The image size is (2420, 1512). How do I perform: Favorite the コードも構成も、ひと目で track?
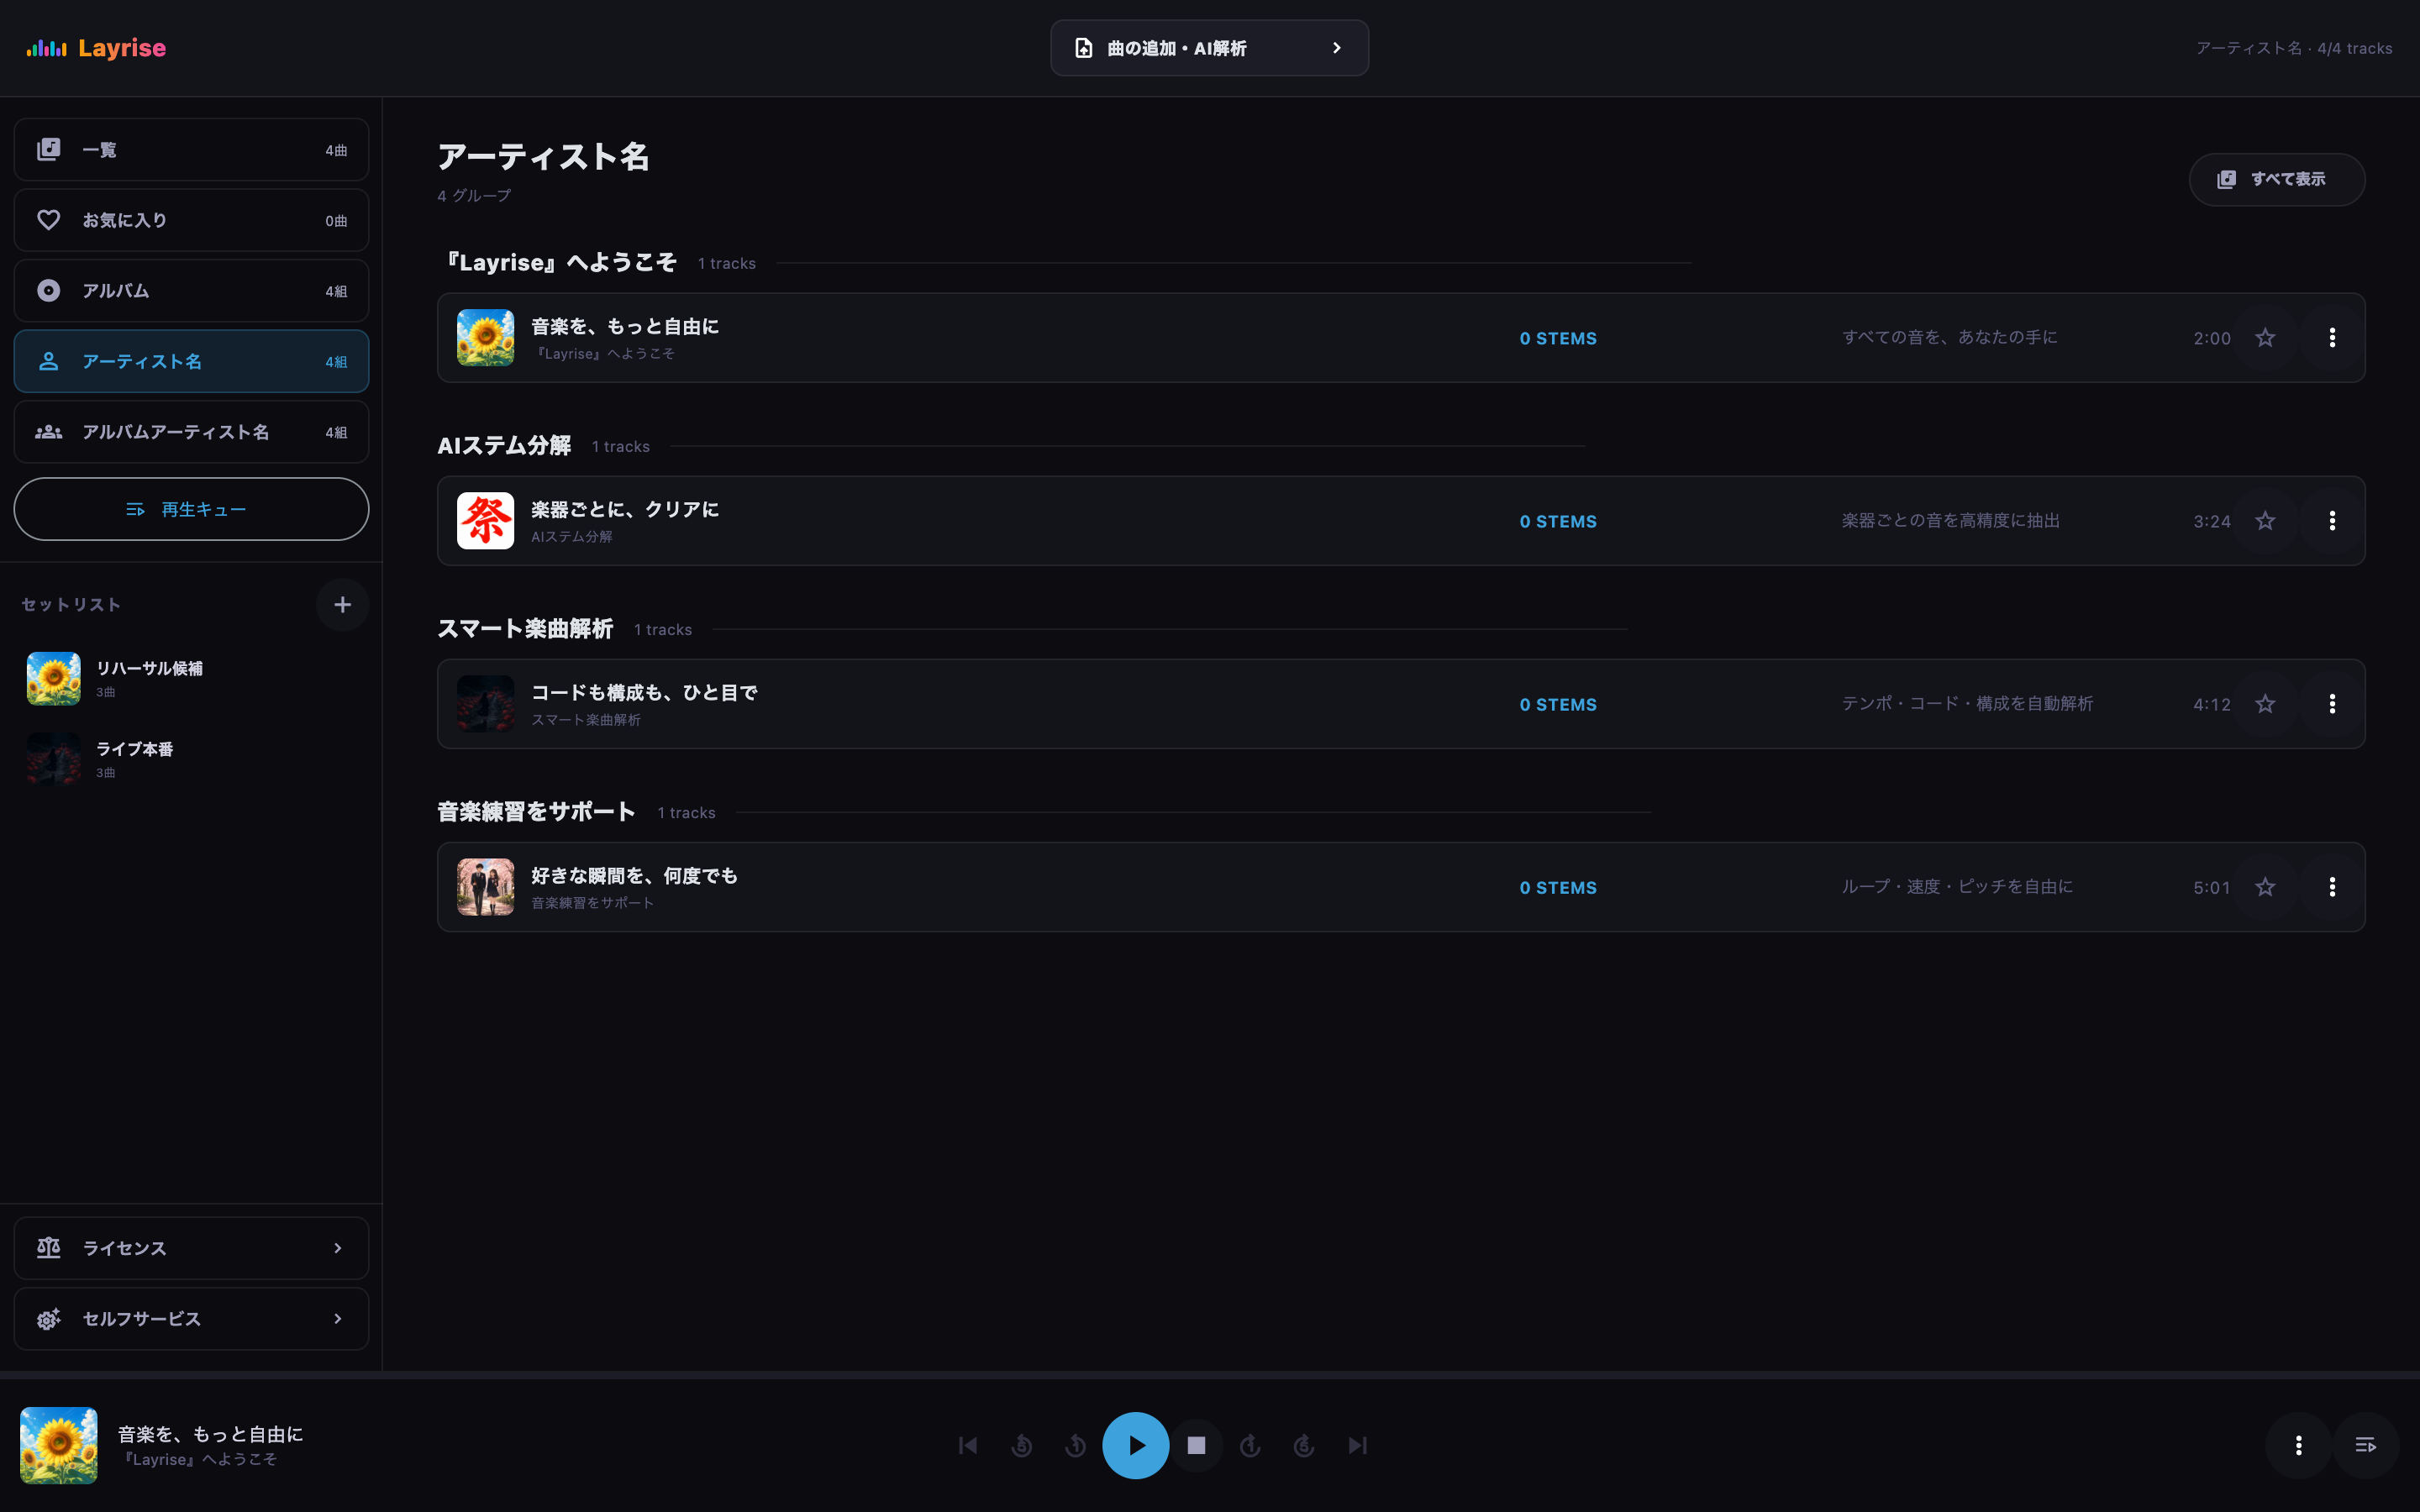tap(2265, 704)
